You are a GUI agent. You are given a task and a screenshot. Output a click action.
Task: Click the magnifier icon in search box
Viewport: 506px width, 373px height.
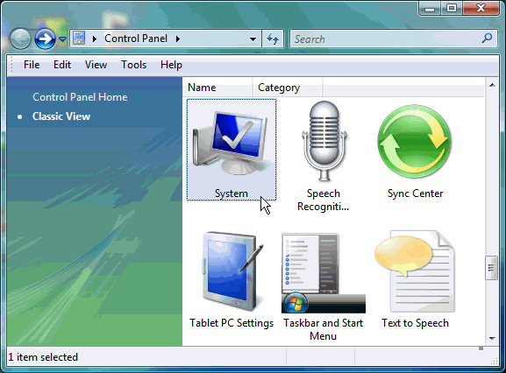[487, 39]
